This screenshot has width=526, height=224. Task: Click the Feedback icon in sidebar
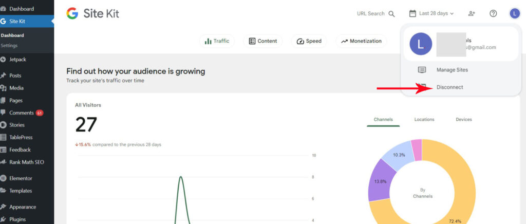click(4, 150)
